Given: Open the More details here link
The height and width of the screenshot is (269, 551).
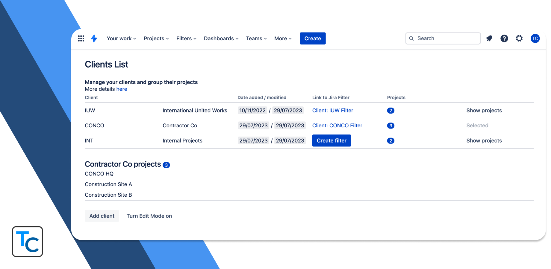Looking at the screenshot, I should pyautogui.click(x=122, y=89).
